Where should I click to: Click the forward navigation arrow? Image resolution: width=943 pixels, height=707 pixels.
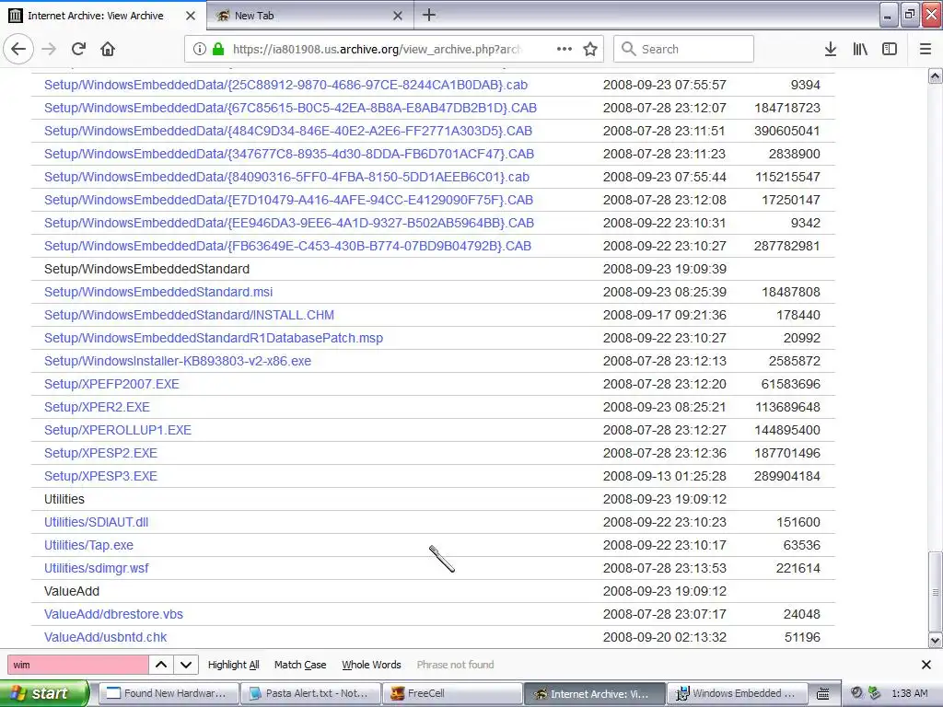tap(50, 49)
